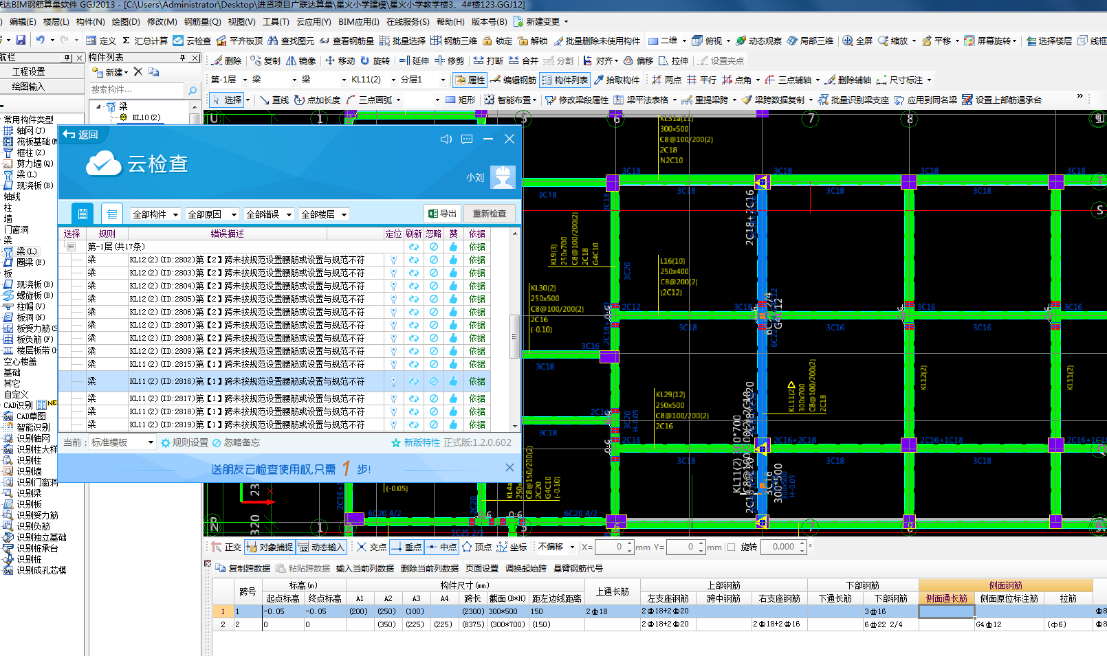Click the 偏移 offset tool
This screenshot has height=656, width=1107.
click(638, 60)
